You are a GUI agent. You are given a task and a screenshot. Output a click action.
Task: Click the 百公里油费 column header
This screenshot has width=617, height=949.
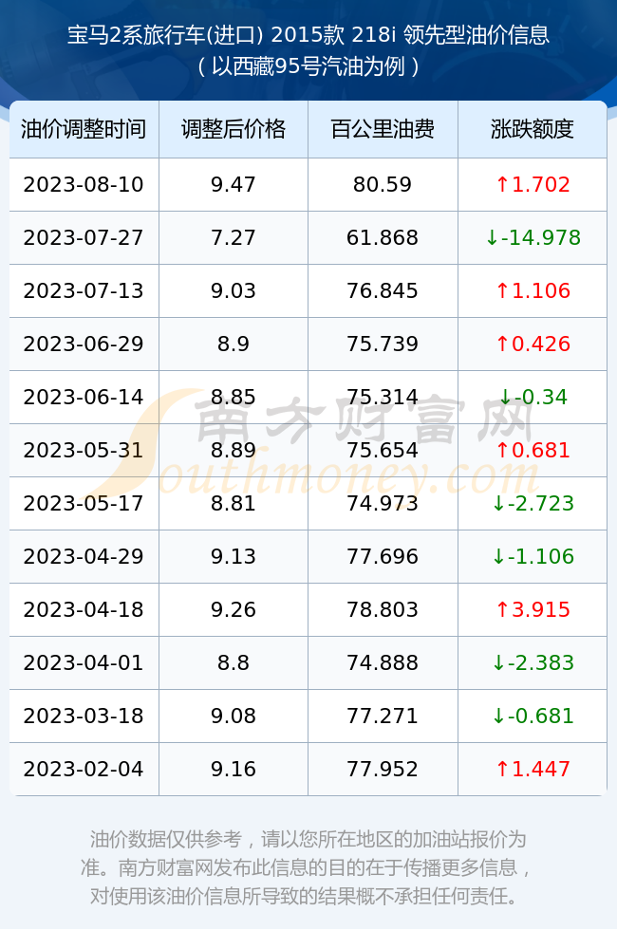[383, 129]
